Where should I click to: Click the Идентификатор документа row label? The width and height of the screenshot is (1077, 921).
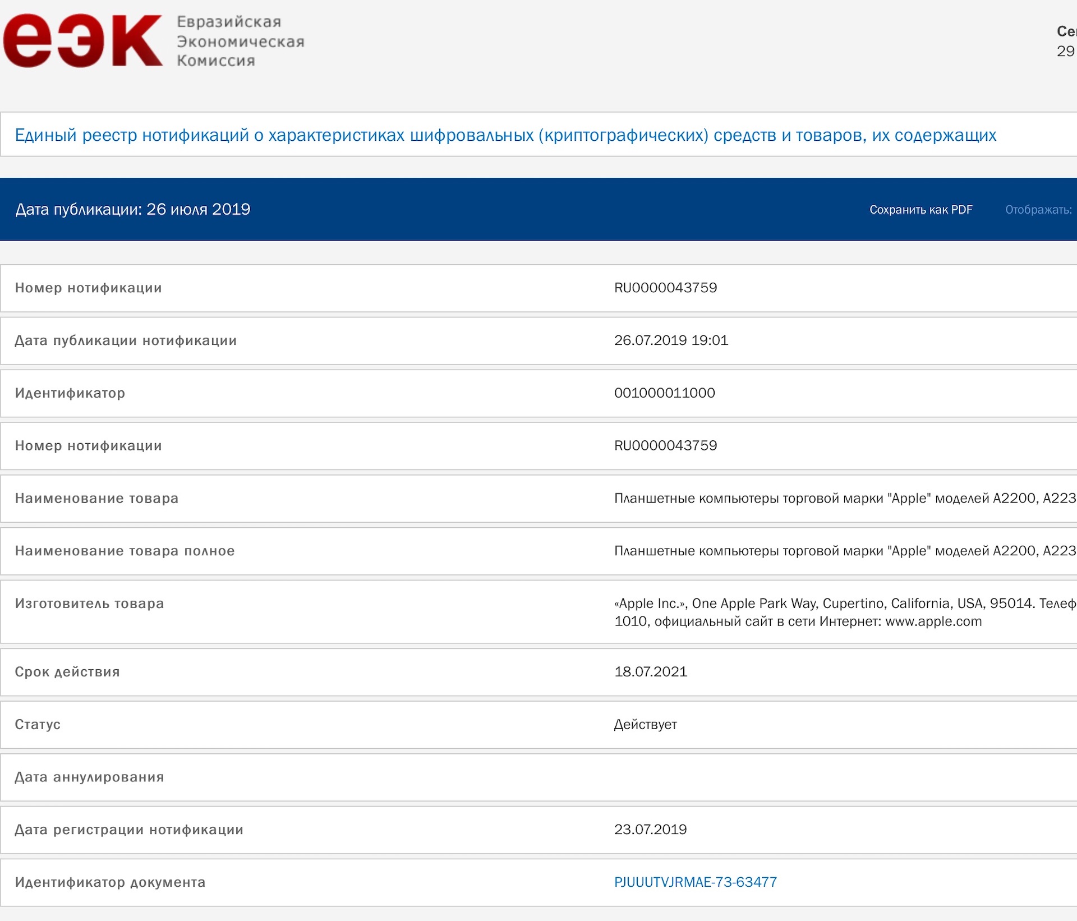[x=110, y=882]
